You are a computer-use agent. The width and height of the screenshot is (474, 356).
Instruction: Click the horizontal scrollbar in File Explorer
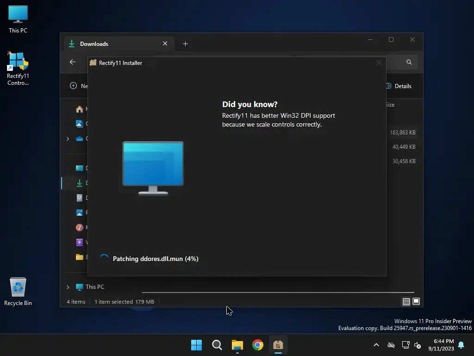pyautogui.click(x=278, y=292)
